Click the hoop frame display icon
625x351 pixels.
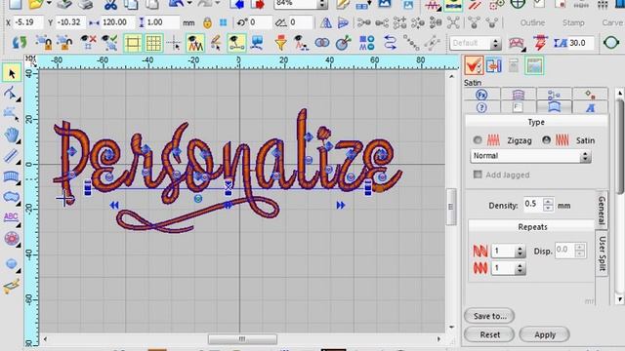133,43
